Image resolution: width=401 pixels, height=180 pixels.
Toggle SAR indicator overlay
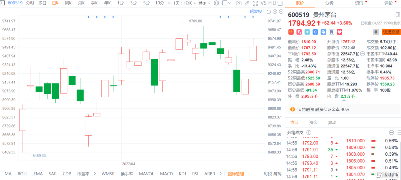pyautogui.click(x=53, y=174)
